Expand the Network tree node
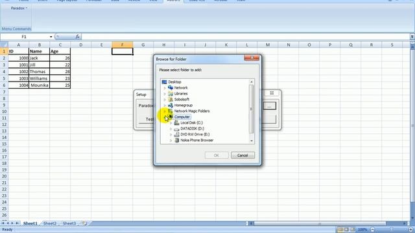 165,88
